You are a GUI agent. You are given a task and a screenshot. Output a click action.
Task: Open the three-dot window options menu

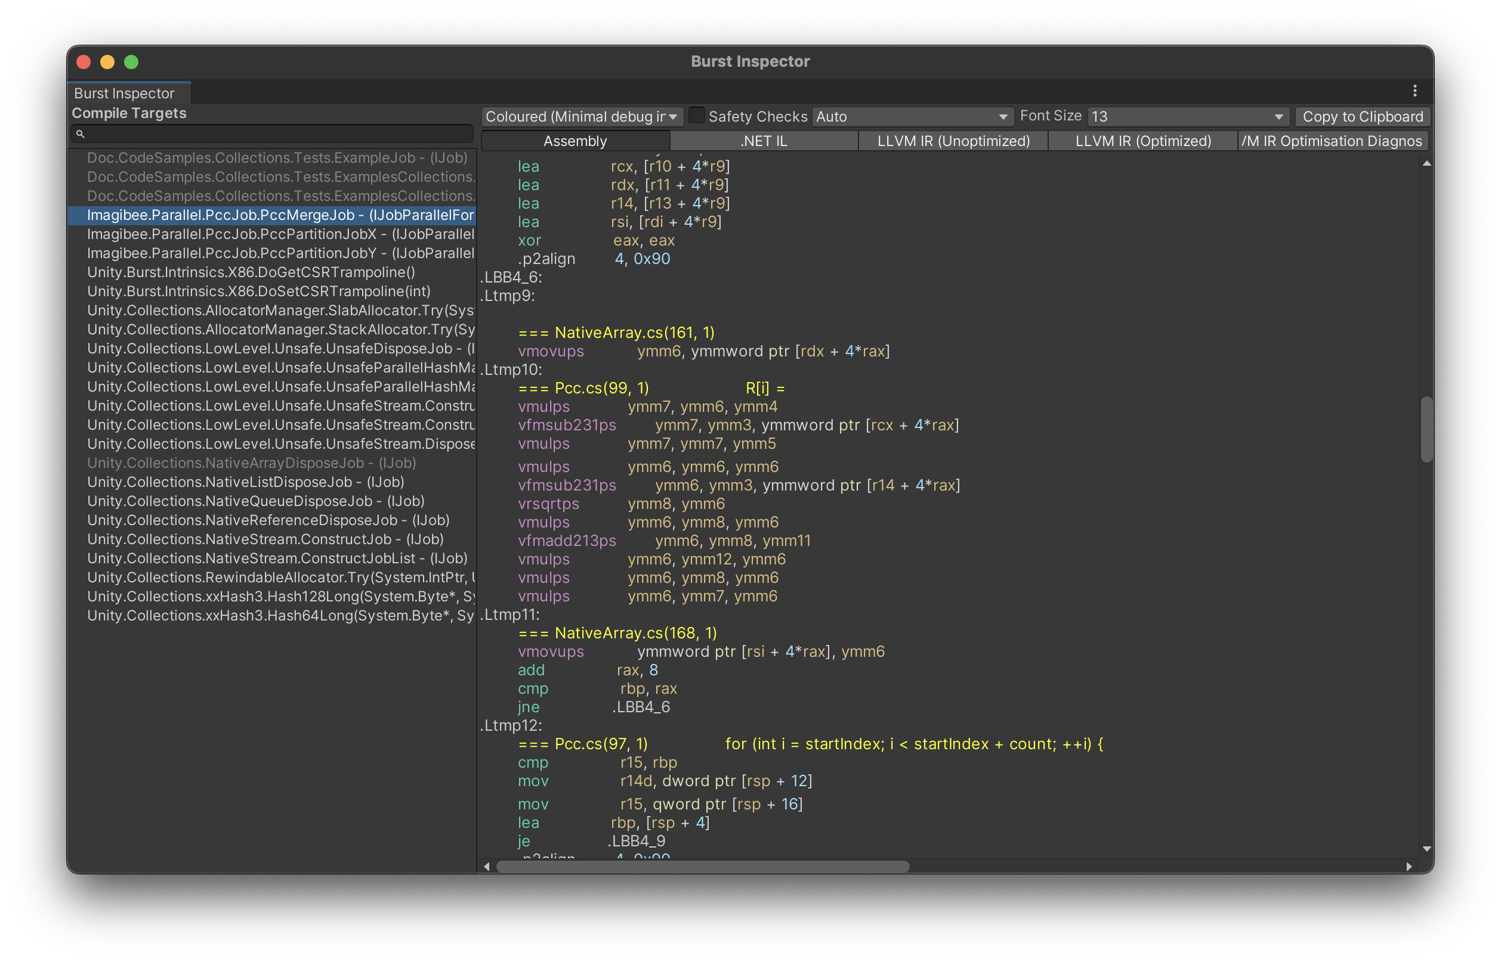[1414, 91]
